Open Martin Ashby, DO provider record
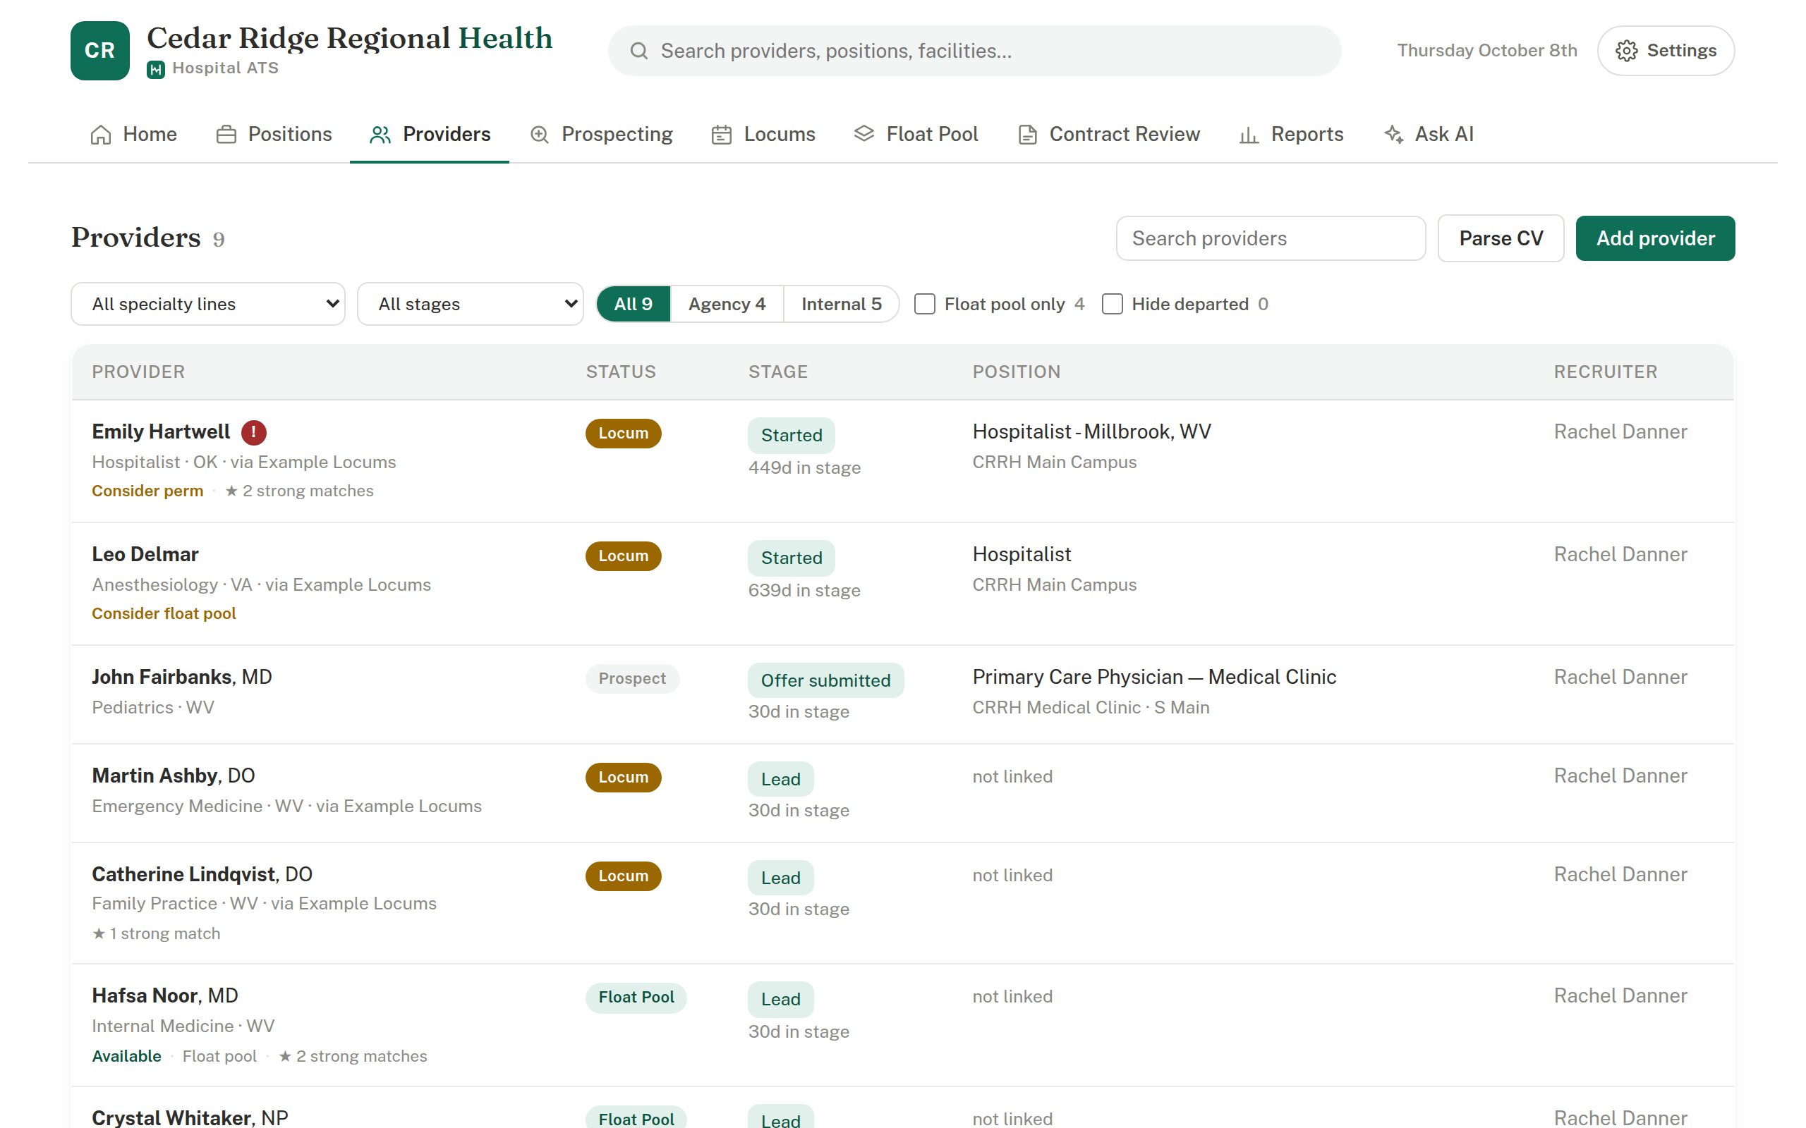Screen dimensions: 1806x1128 (x=173, y=776)
